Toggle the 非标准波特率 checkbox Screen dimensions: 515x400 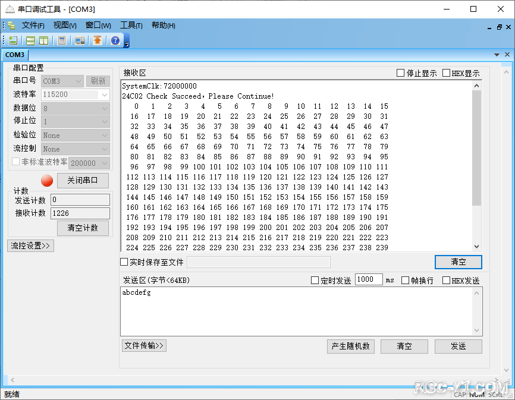click(x=16, y=162)
